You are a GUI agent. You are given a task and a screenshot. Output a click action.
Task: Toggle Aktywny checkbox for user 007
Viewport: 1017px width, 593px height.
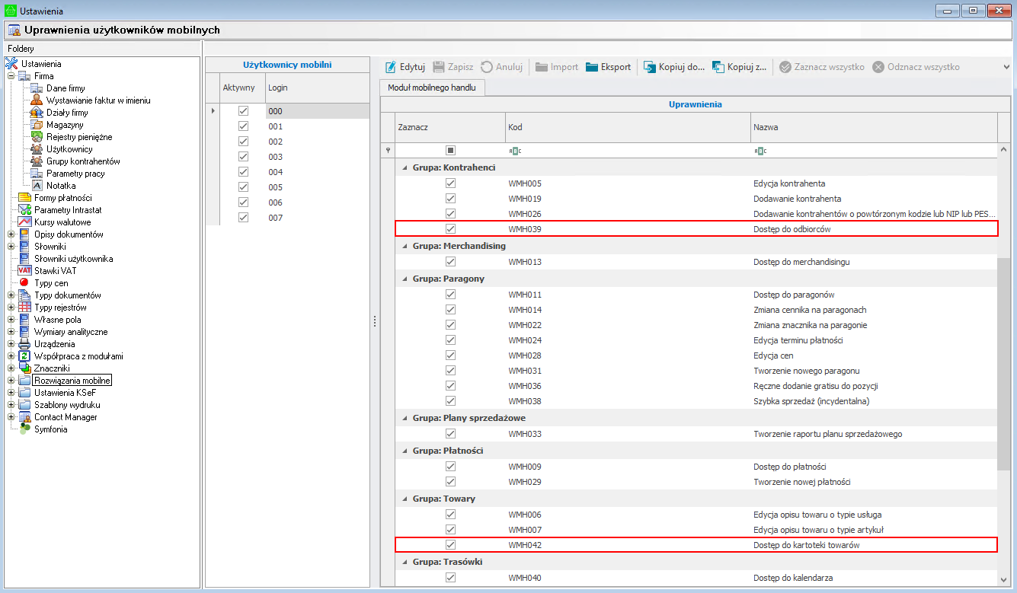(x=243, y=218)
